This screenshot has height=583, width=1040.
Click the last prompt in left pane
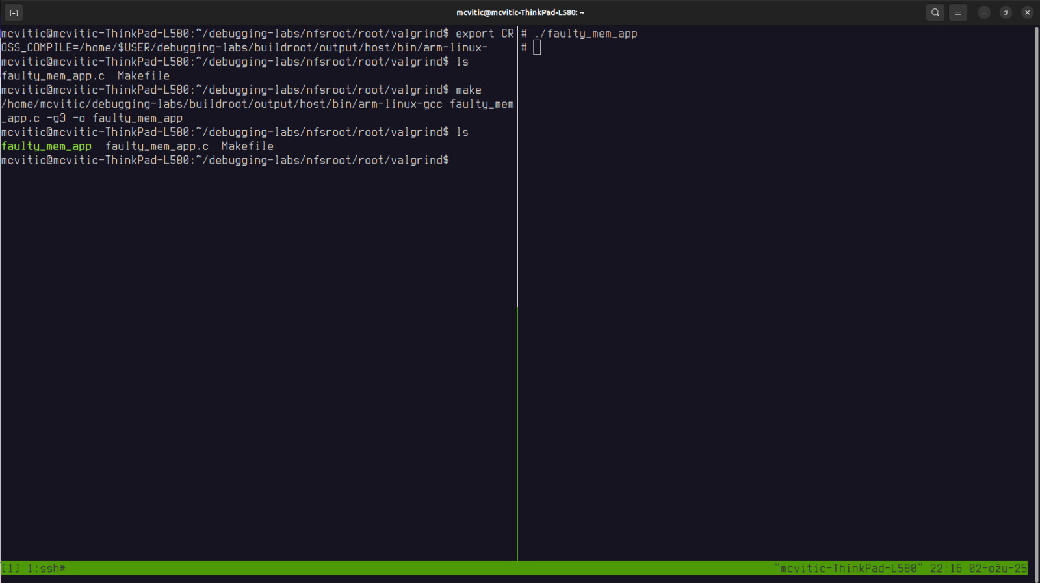point(224,161)
